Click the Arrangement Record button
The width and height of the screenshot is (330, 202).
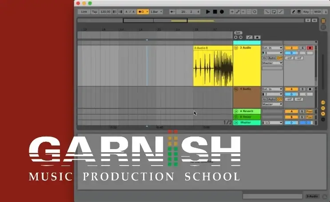[222, 12]
